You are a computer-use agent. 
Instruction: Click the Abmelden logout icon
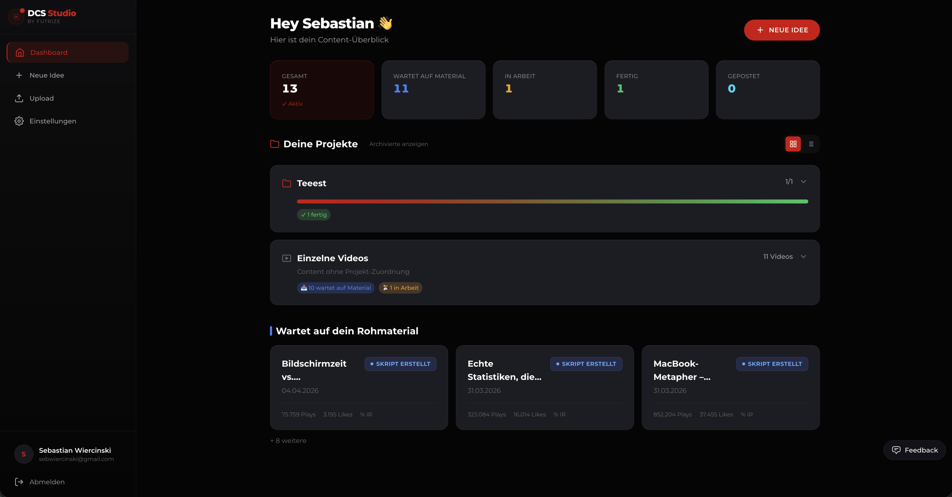tap(19, 482)
